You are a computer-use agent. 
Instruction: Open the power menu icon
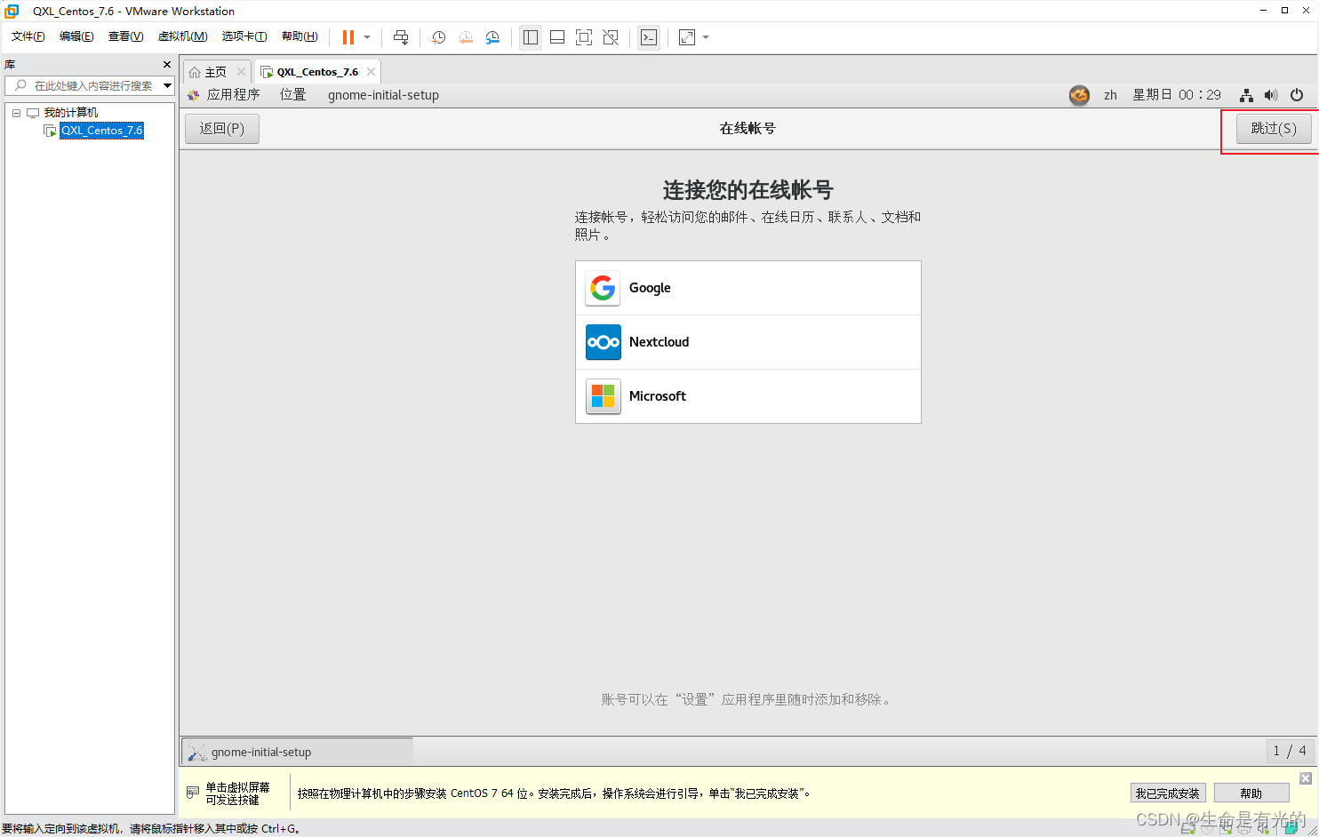coord(1297,95)
